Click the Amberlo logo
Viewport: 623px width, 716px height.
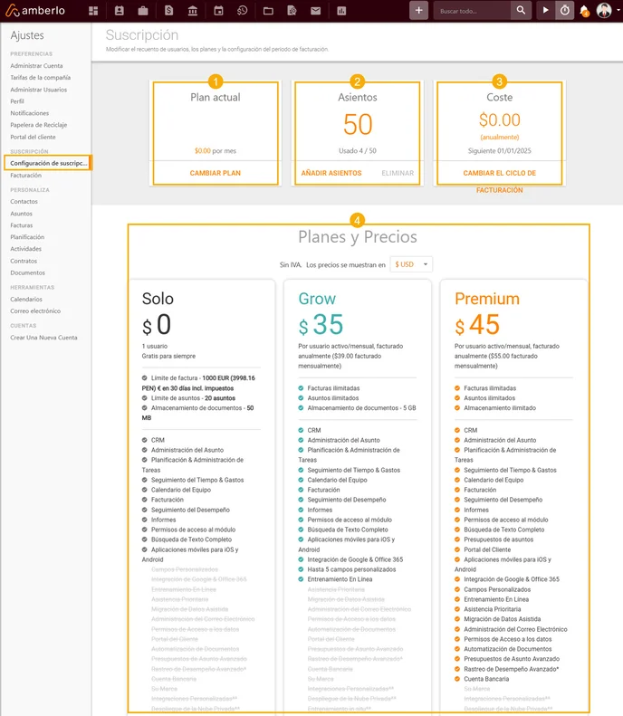click(x=35, y=11)
